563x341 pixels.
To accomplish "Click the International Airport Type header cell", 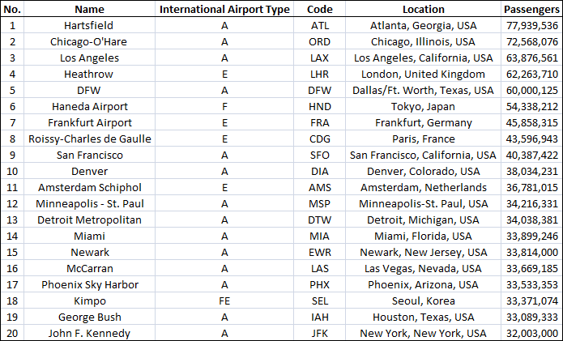I will coord(224,9).
